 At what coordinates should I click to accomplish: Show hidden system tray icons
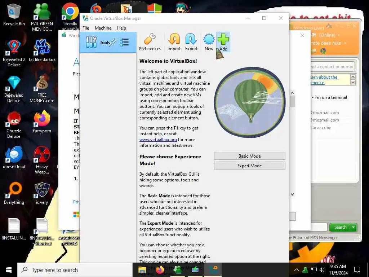297,270
